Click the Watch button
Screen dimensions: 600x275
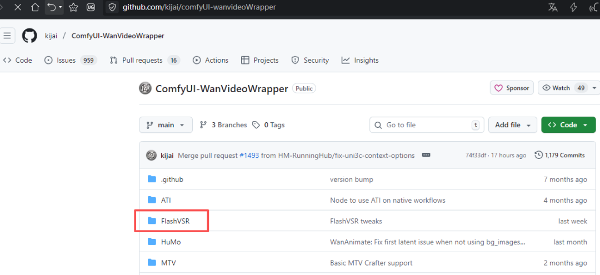pyautogui.click(x=564, y=88)
